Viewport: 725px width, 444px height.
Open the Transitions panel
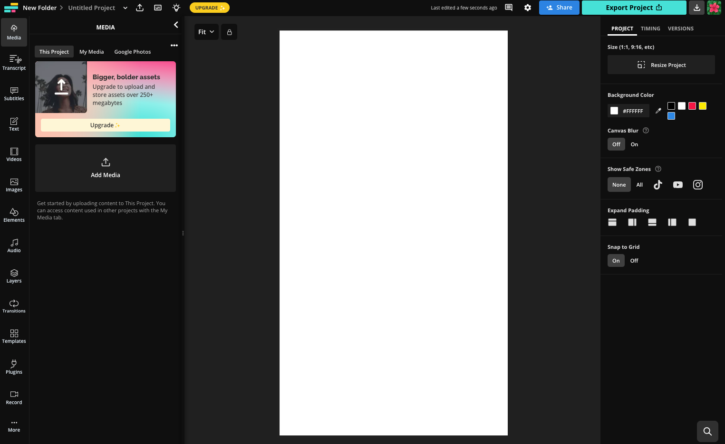click(14, 306)
